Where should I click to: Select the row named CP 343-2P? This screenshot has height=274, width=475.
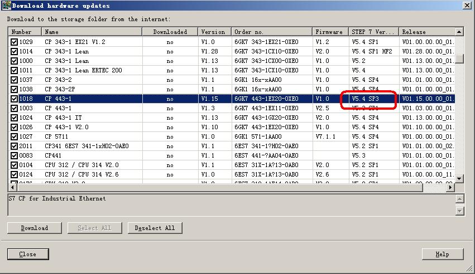(232, 90)
